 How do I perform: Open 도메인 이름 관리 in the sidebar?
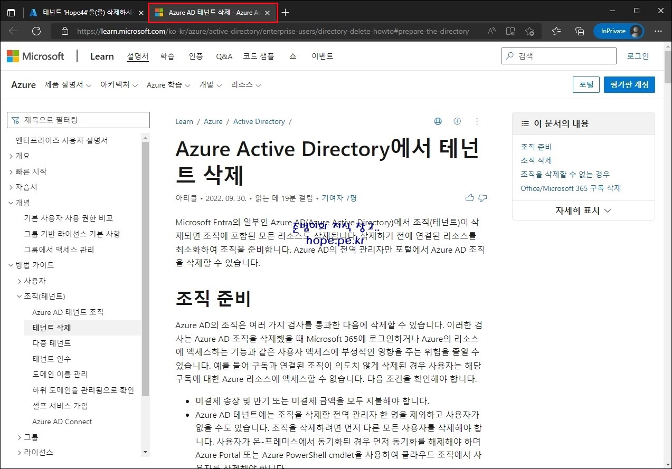click(x=60, y=374)
